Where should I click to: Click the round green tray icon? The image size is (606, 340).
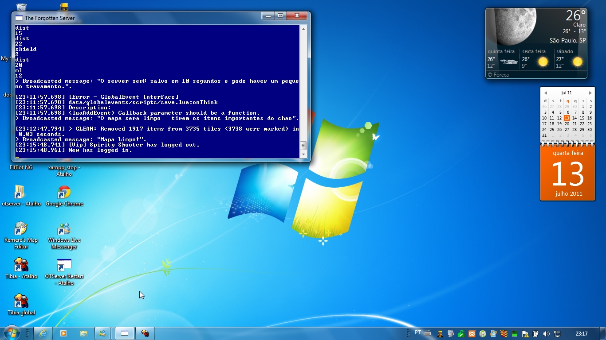(x=483, y=333)
